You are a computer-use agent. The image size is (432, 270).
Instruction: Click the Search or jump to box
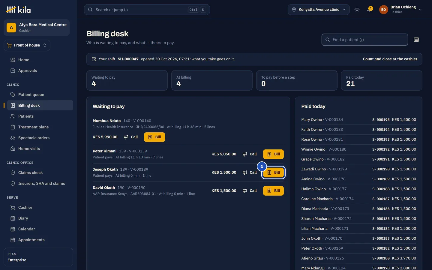147,10
